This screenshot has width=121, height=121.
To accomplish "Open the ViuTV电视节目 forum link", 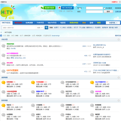I will click(100, 82).
